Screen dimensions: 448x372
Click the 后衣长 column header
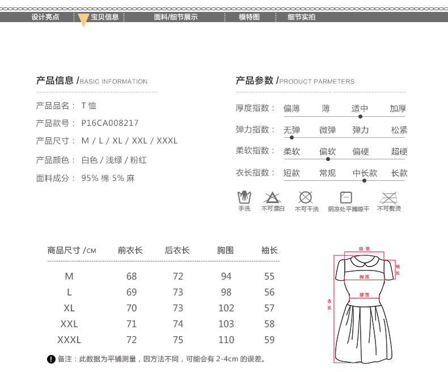[177, 250]
